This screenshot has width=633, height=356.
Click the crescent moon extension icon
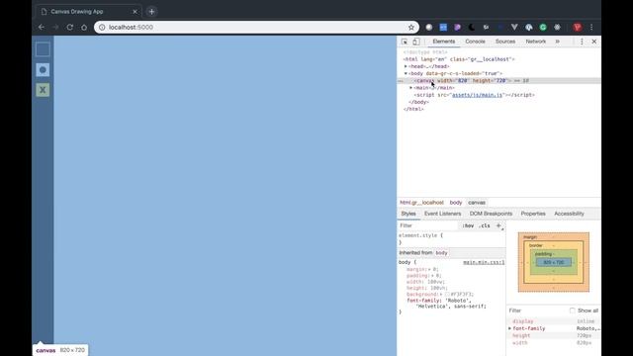[472, 27]
